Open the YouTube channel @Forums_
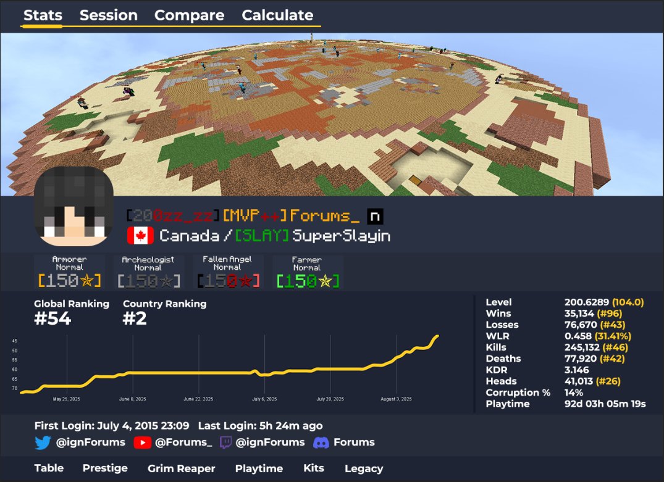This screenshot has height=482, width=664. click(172, 442)
